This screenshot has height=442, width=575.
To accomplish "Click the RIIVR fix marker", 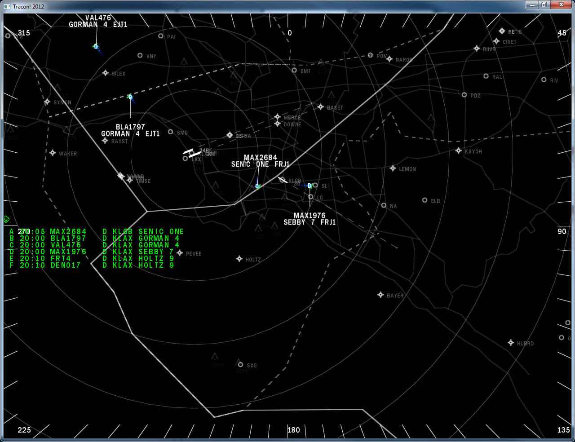I will (x=477, y=49).
